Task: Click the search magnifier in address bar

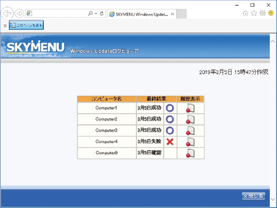Action: (x=90, y=13)
